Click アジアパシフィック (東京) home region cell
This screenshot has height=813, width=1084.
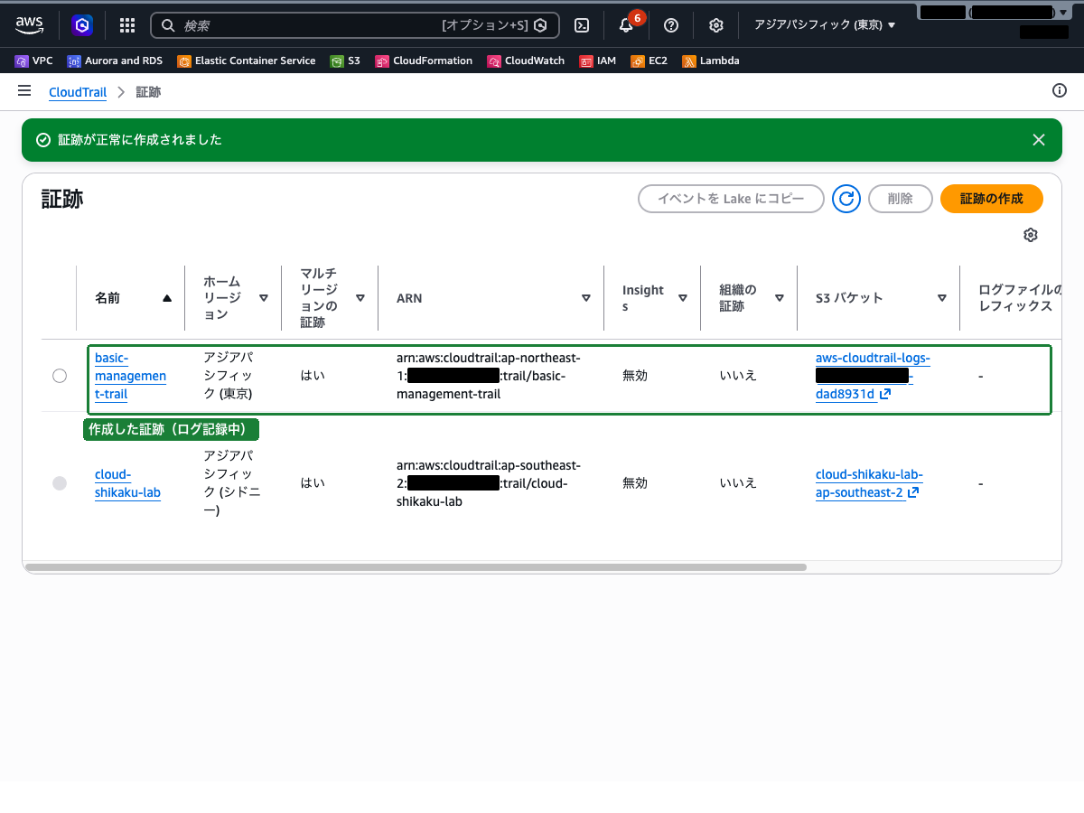229,376
